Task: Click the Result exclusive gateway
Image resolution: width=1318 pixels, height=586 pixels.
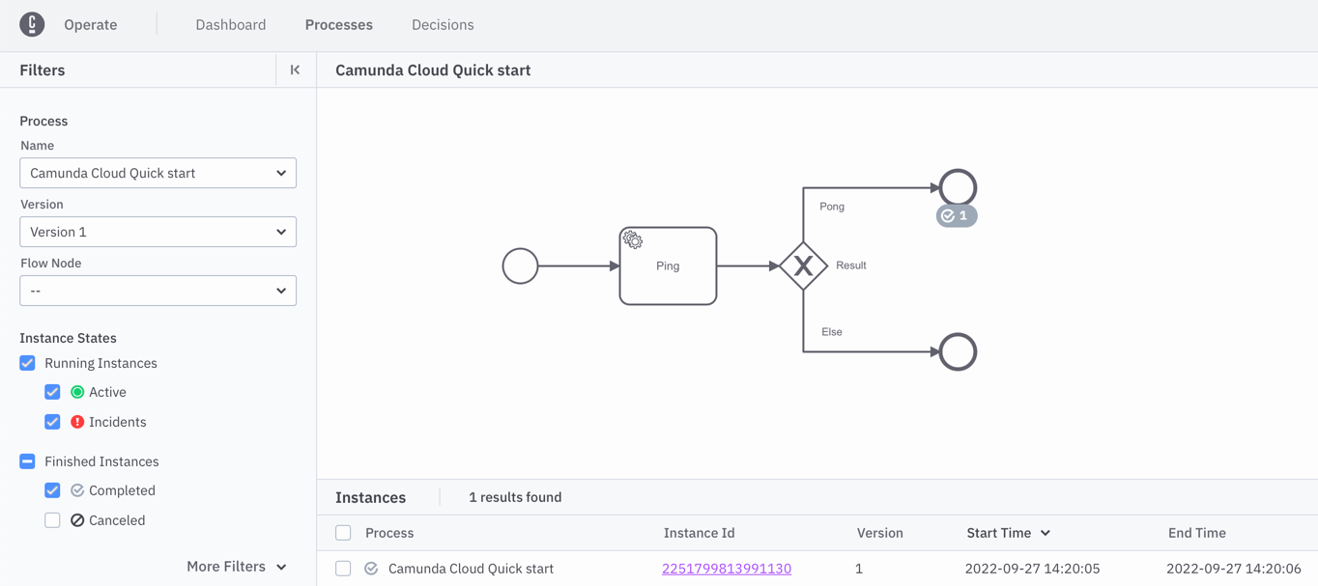Action: click(x=803, y=265)
